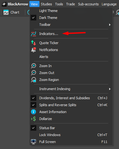Click the Zoom Out magnifier icon

33,73
